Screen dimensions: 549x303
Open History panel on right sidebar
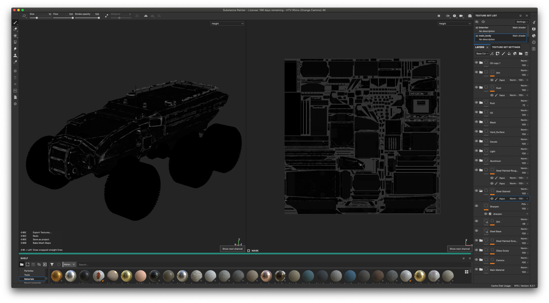pos(534,42)
